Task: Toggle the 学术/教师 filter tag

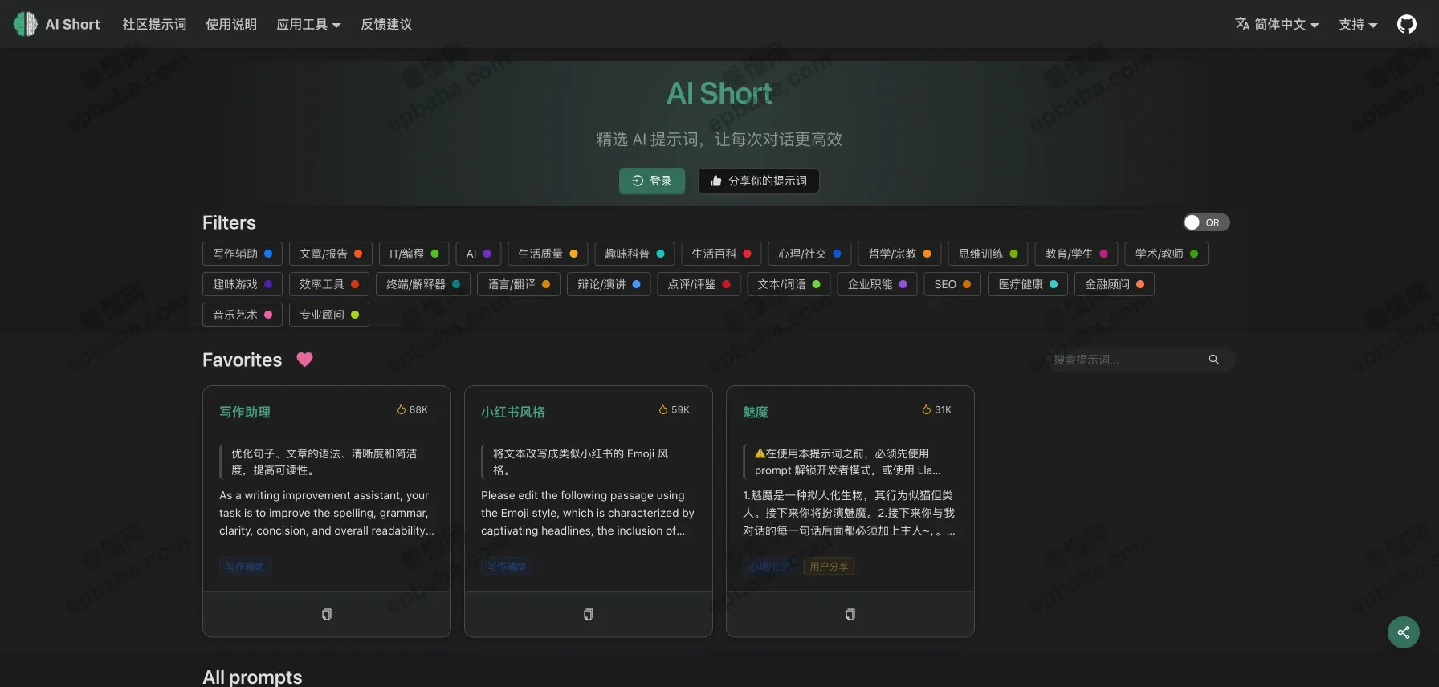Action: point(1166,254)
